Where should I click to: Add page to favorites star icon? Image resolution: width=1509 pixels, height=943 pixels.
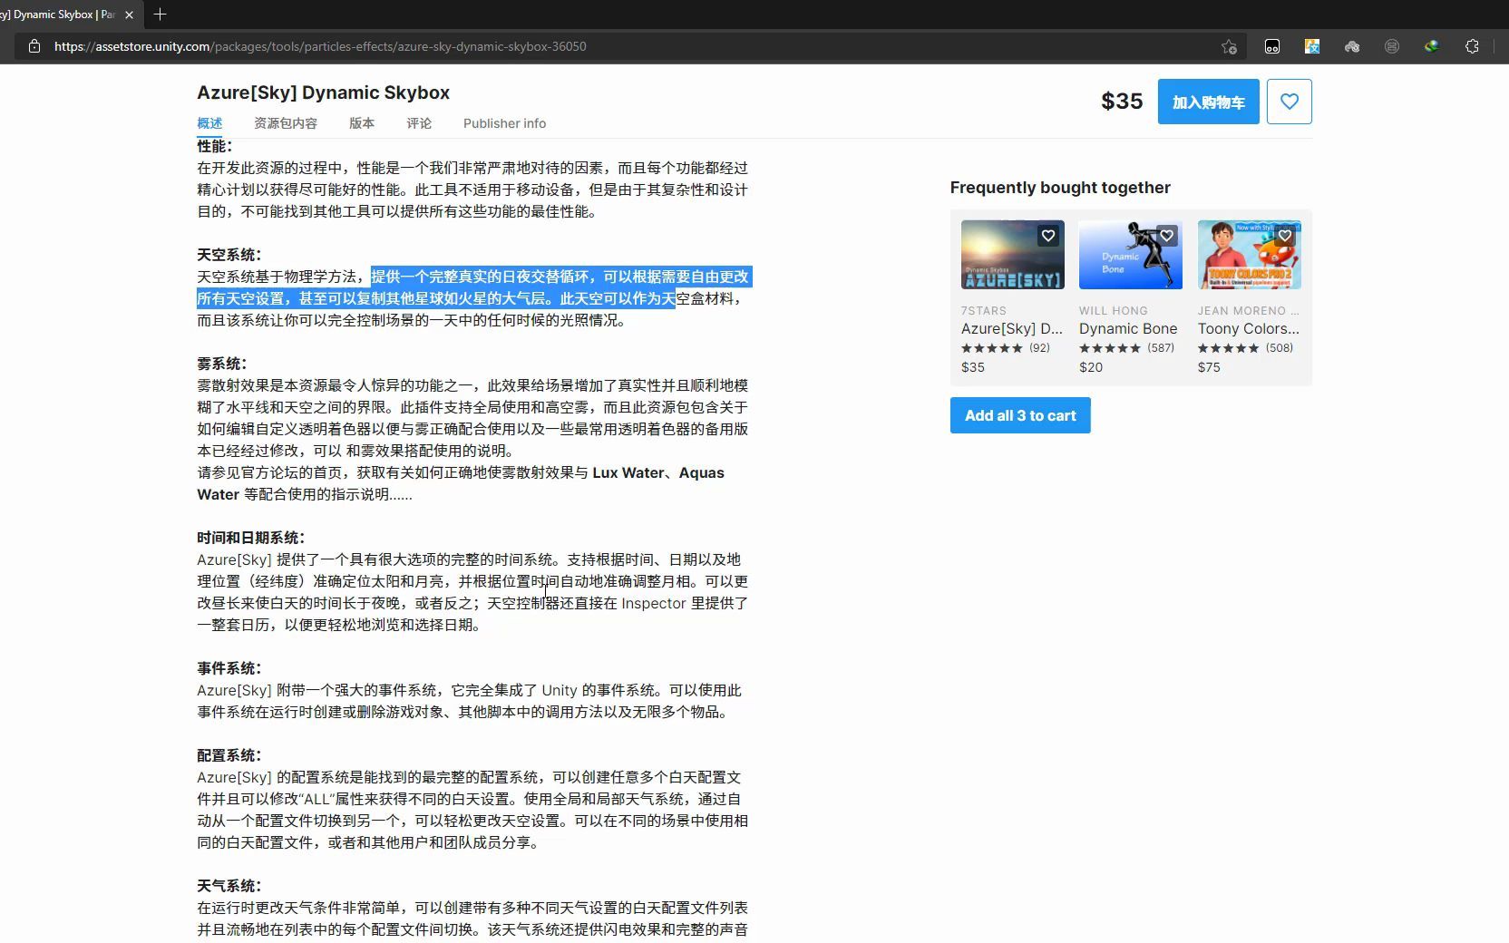click(x=1229, y=46)
